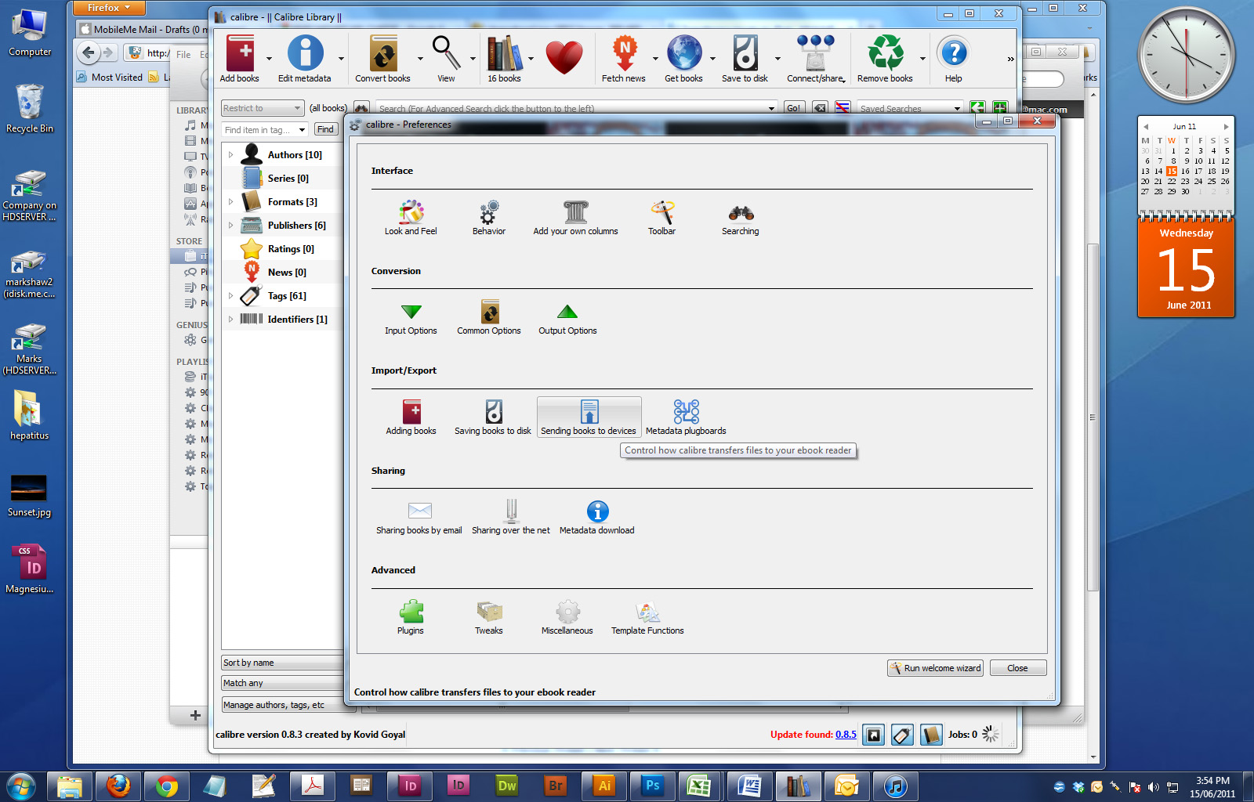This screenshot has height=802, width=1254.
Task: Open Add books dropdown arrow
Action: point(269,59)
